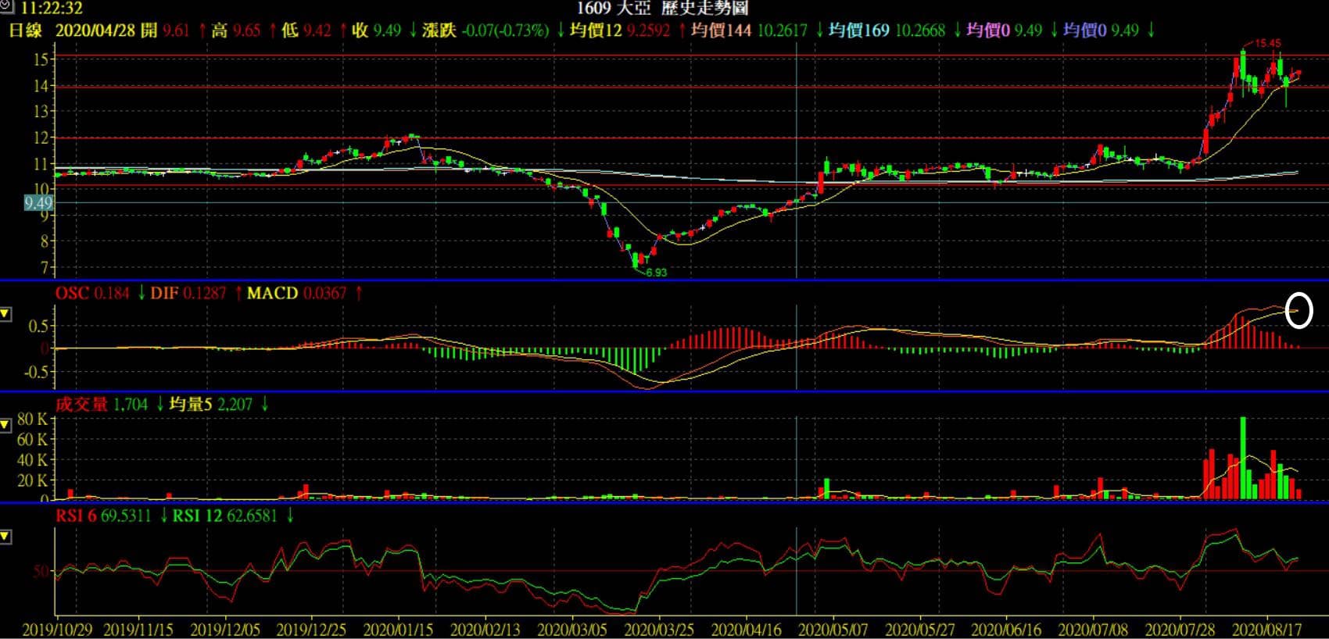Click the 均價144 moving average label
The width and height of the screenshot is (1329, 639).
coord(720,30)
